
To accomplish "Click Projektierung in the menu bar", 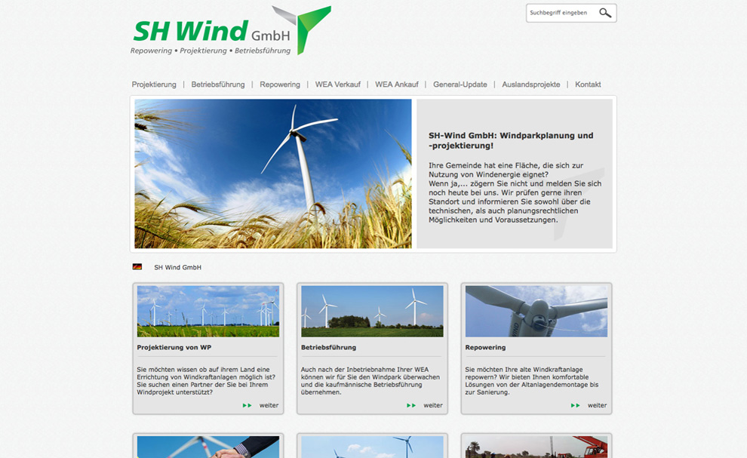I will pos(153,84).
